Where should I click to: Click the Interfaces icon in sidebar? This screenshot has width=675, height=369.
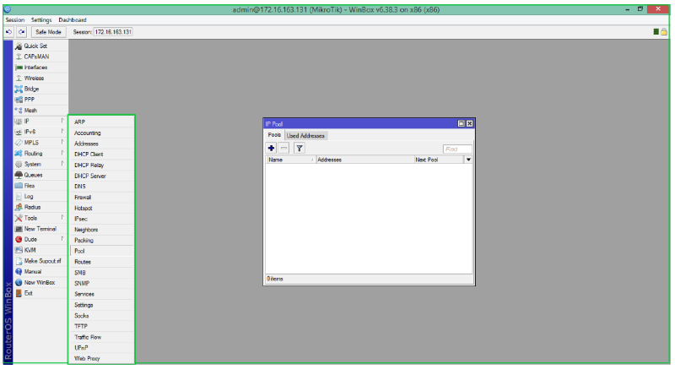click(19, 68)
